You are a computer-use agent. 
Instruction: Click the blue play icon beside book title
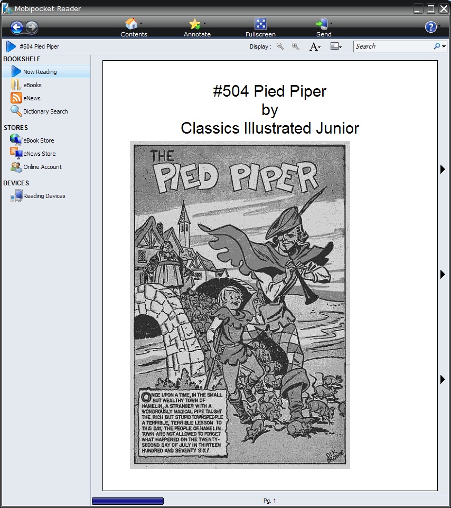[x=11, y=46]
